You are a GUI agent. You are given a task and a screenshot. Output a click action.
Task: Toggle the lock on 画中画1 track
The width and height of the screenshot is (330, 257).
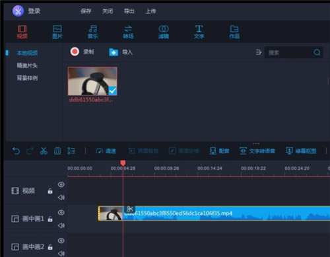click(50, 219)
